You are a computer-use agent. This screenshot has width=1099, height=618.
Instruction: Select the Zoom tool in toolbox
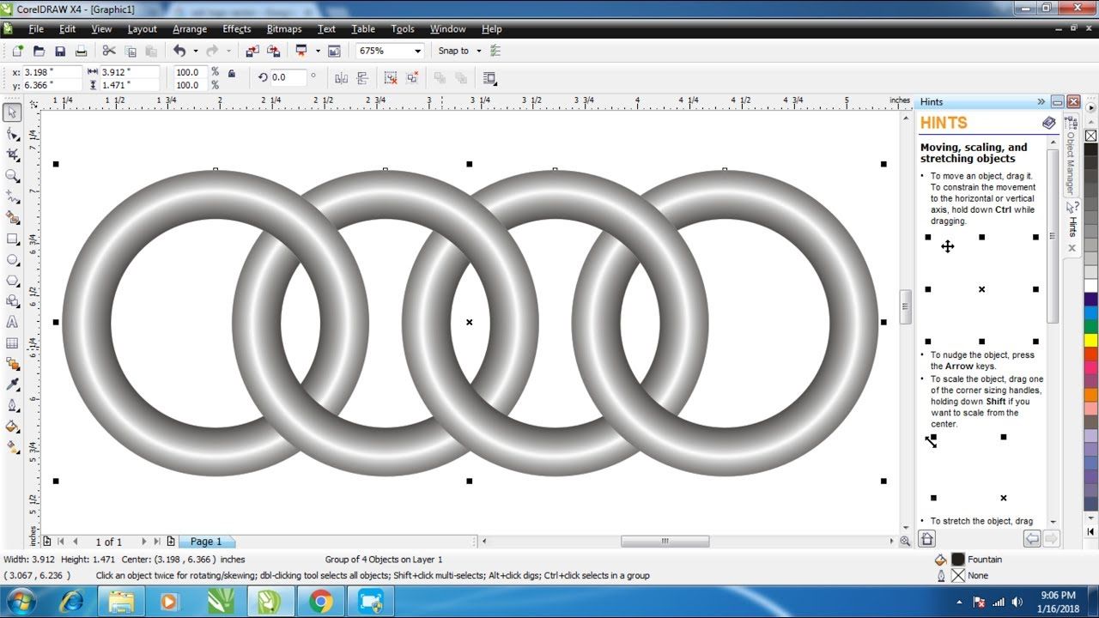[x=12, y=176]
